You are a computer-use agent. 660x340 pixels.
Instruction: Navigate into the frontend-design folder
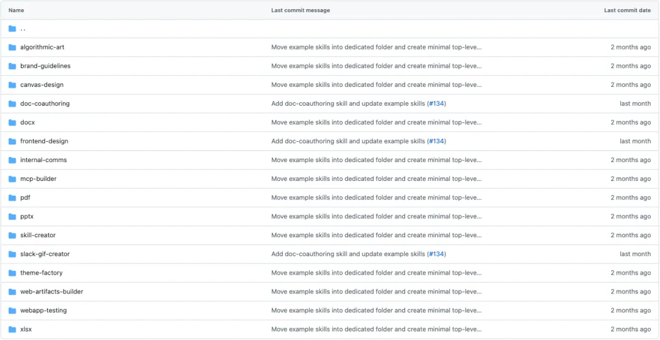pyautogui.click(x=44, y=141)
